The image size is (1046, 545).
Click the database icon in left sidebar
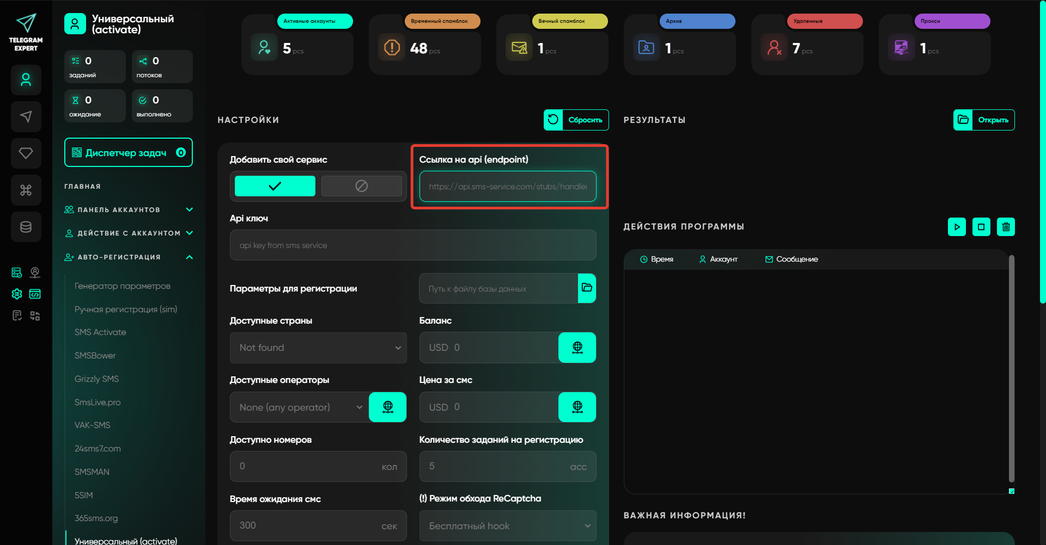pyautogui.click(x=26, y=227)
